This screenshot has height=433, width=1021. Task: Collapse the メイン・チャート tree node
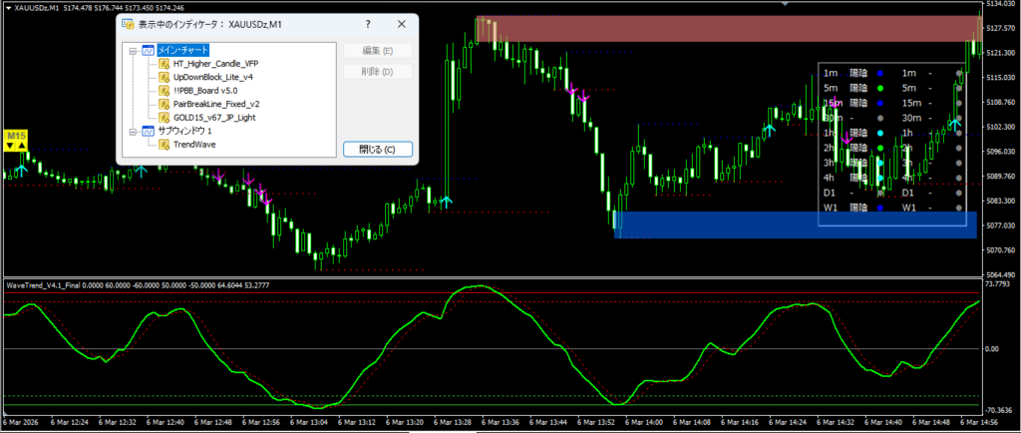click(133, 50)
